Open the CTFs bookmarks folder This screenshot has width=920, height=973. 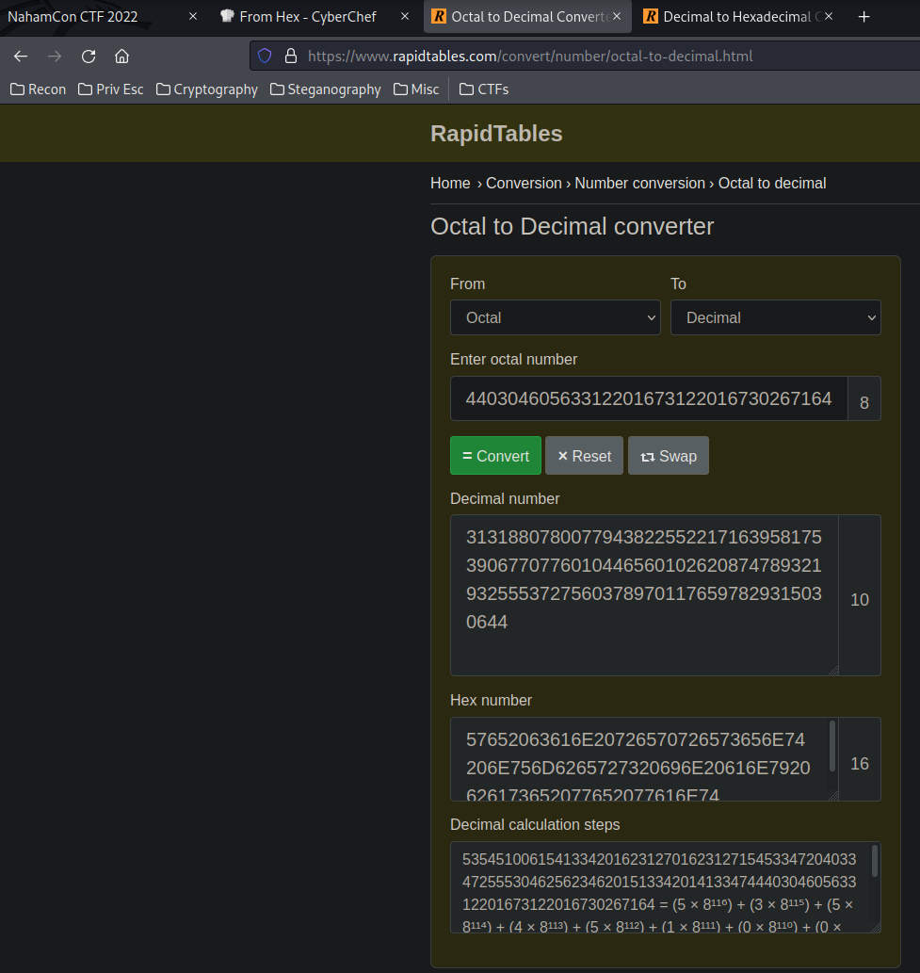[484, 89]
